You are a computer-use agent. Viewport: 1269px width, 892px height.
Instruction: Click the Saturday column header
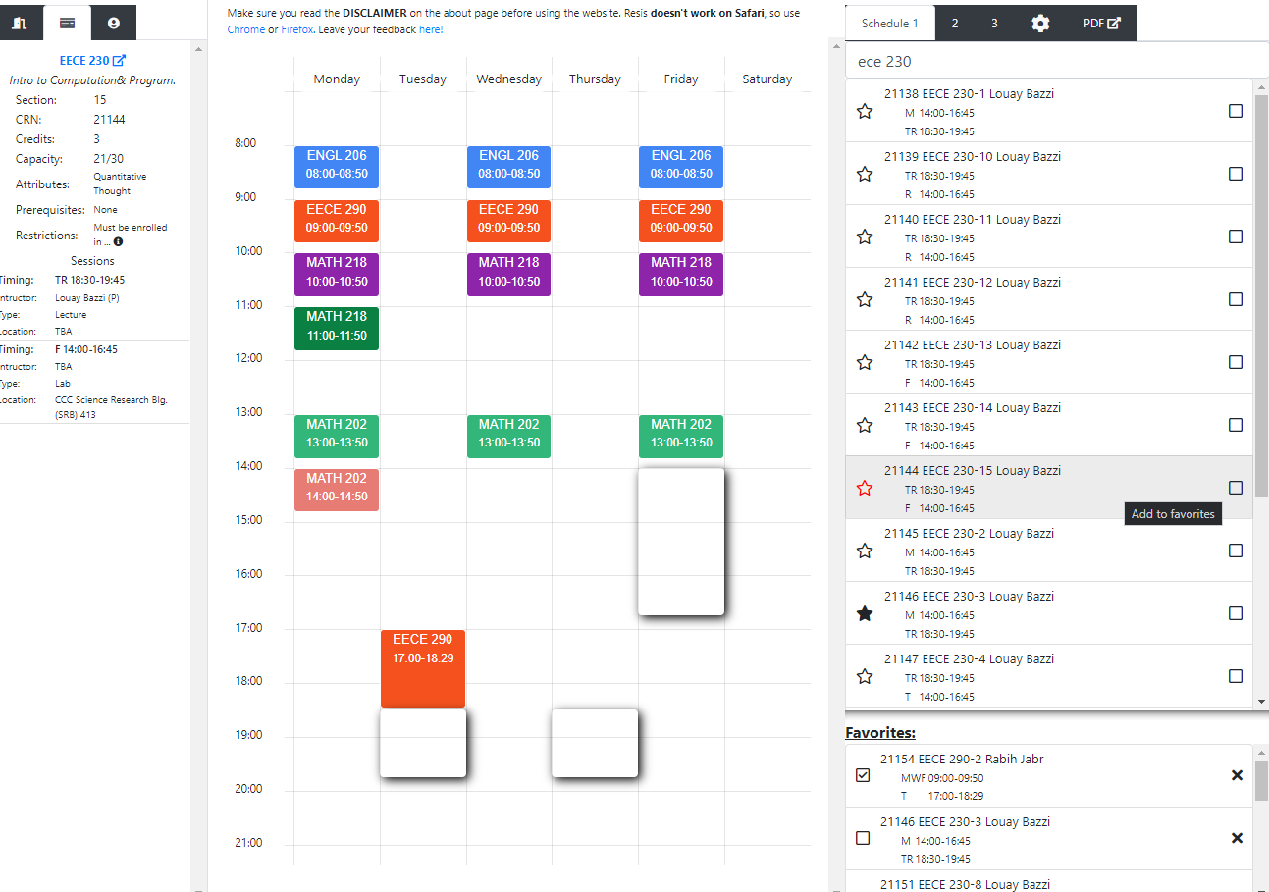pos(767,79)
